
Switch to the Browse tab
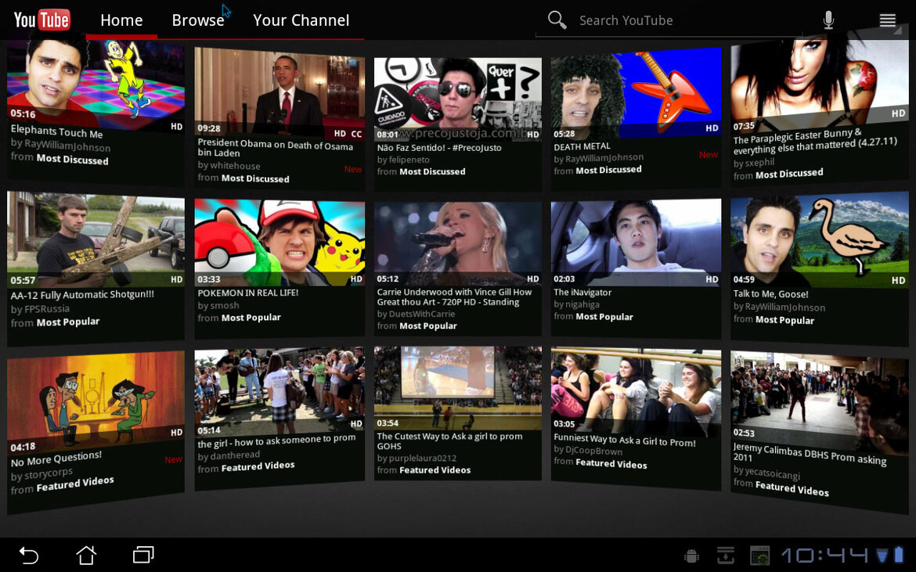tap(198, 20)
